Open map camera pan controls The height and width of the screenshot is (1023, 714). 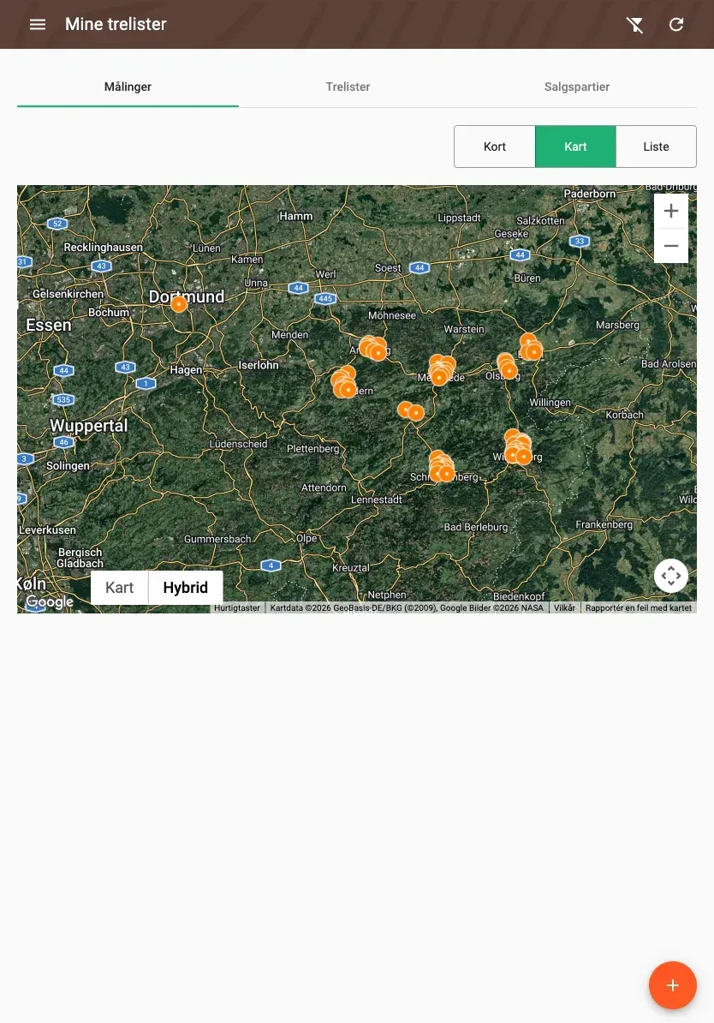click(671, 576)
